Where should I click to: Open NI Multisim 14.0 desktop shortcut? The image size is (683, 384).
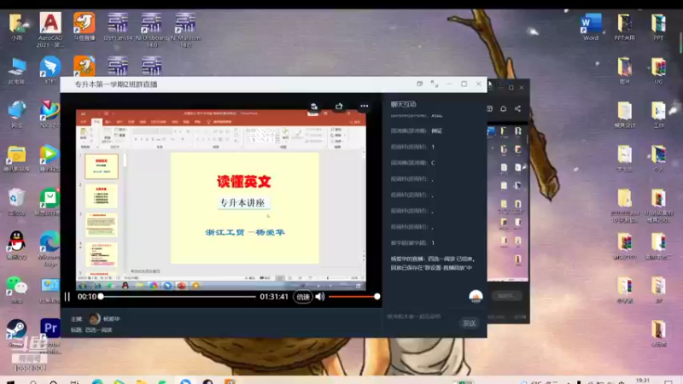point(185,29)
